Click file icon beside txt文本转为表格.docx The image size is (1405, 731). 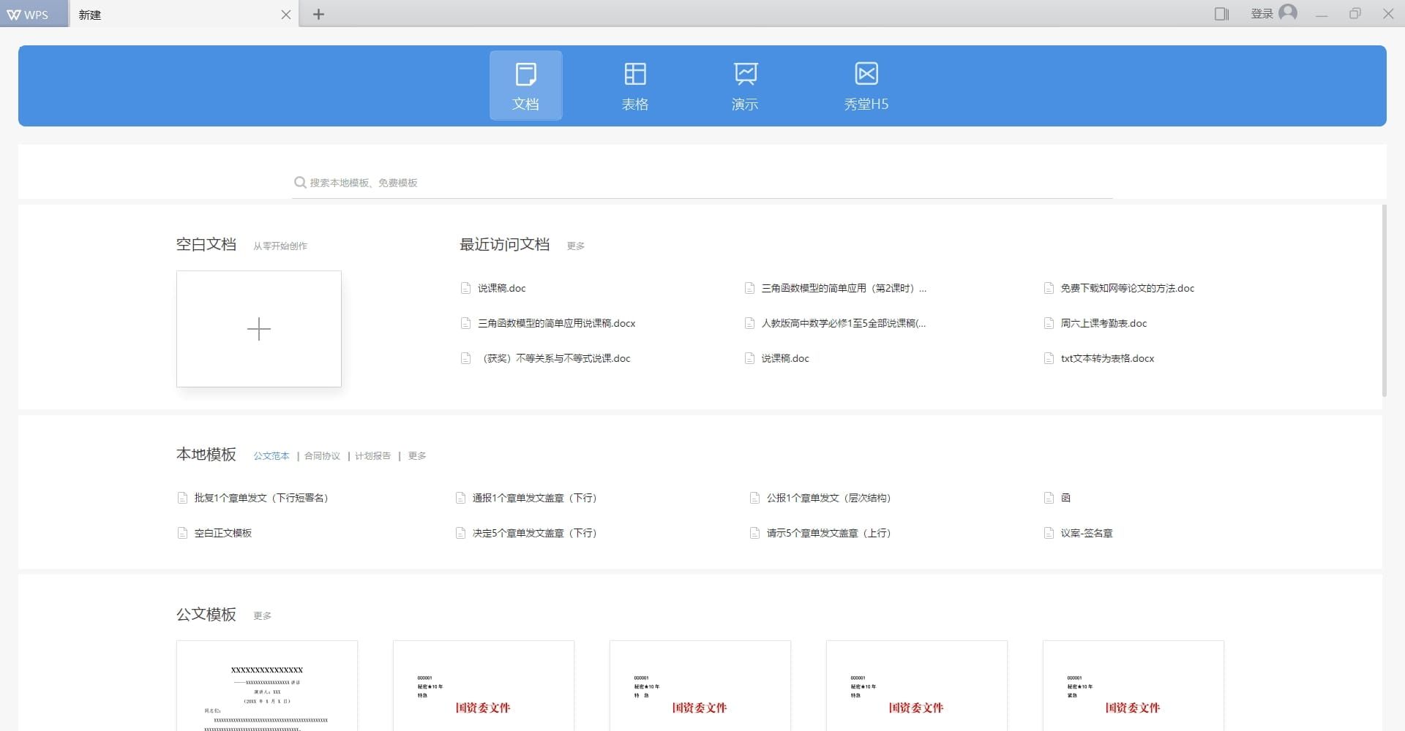(x=1049, y=358)
